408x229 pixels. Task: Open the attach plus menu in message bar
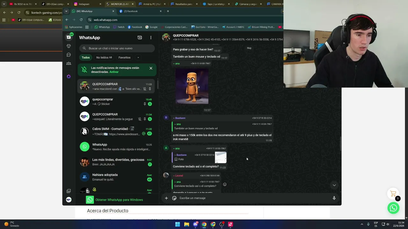click(166, 198)
